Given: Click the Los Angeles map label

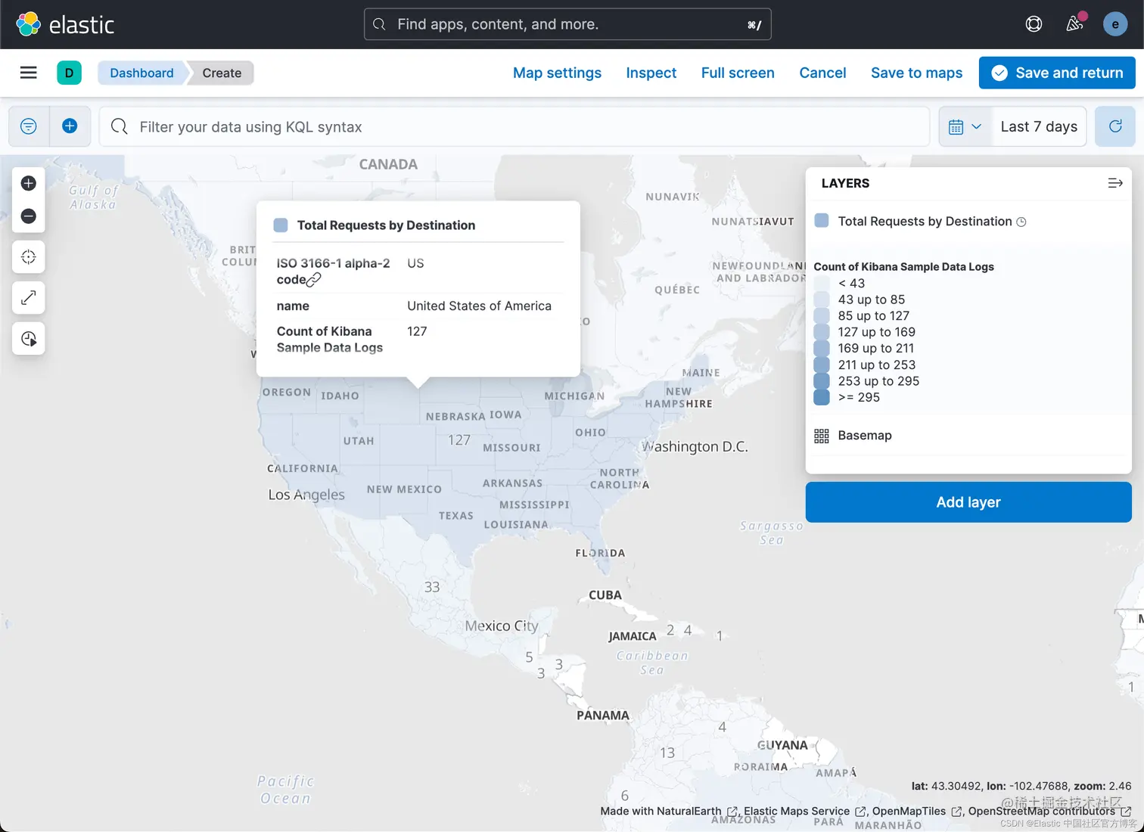Looking at the screenshot, I should point(306,495).
